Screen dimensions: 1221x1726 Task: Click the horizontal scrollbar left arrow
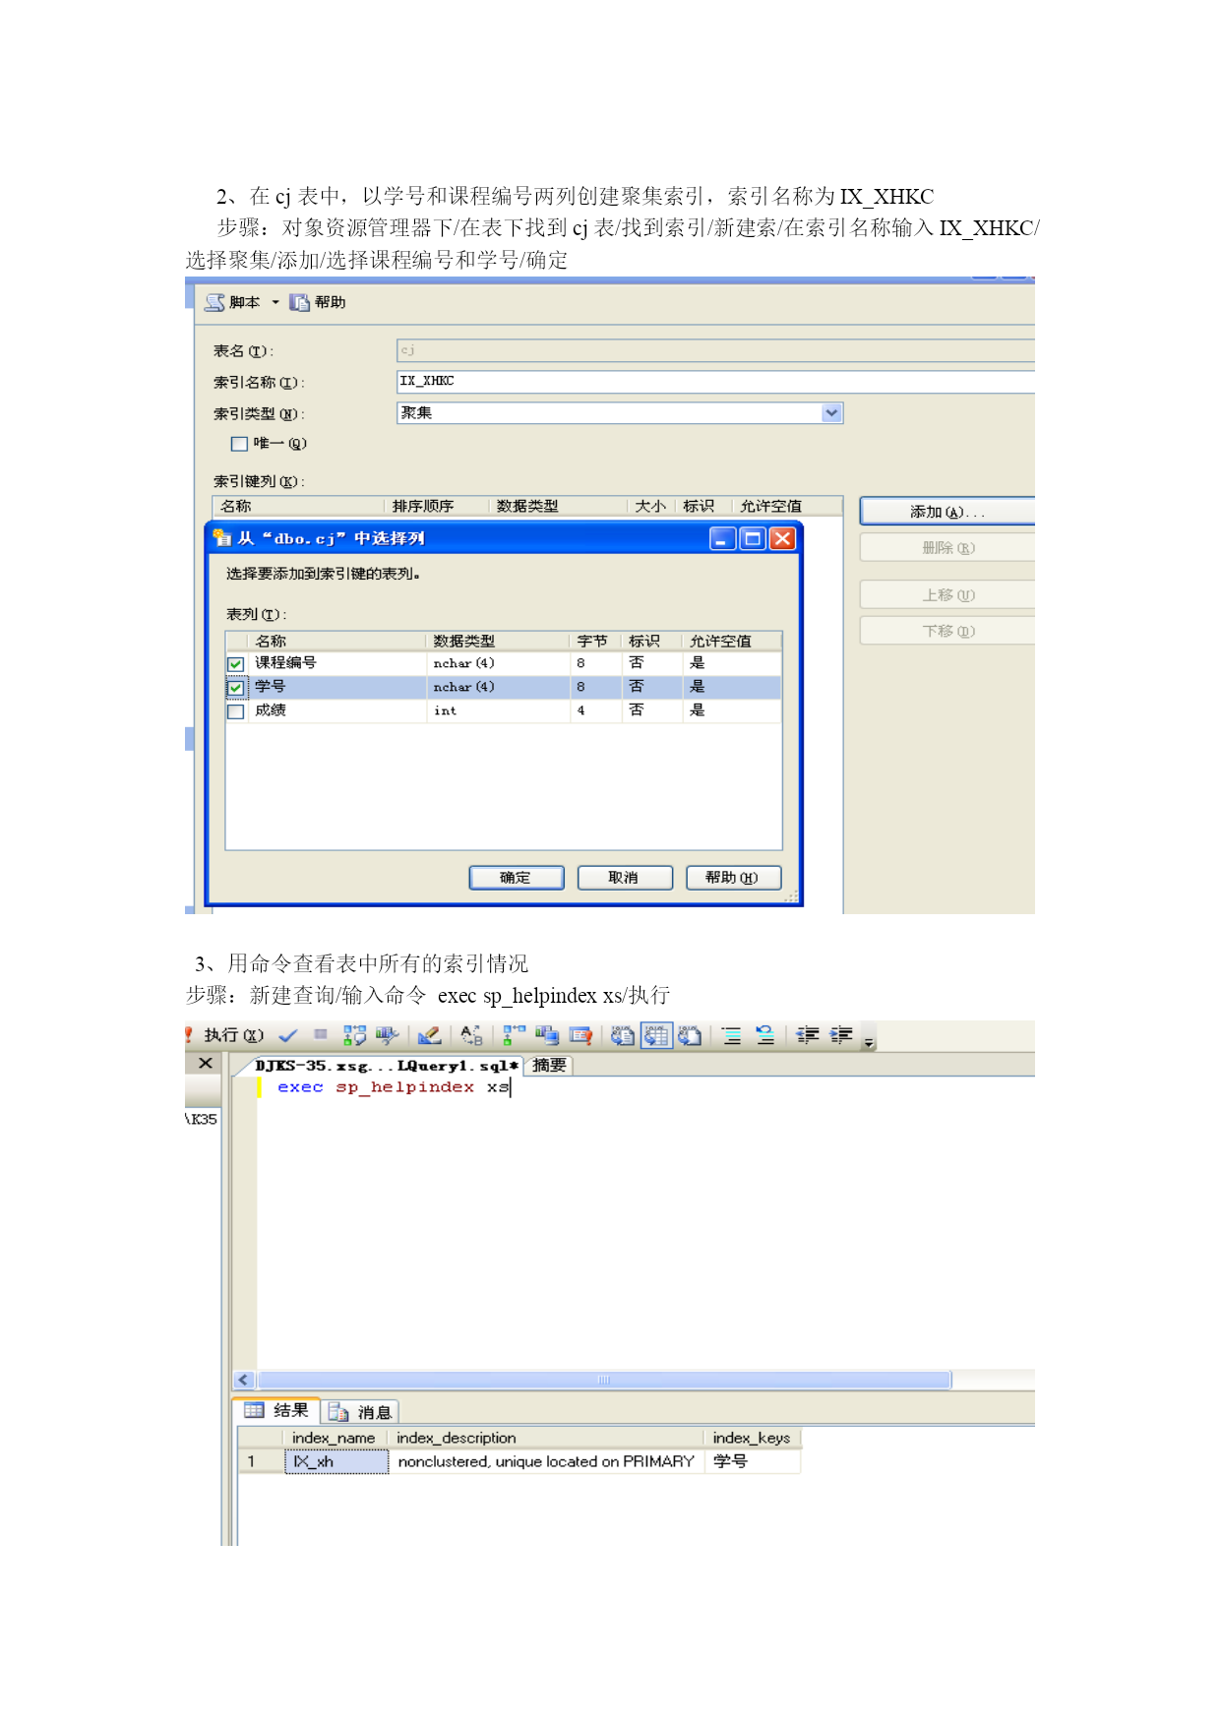[244, 1380]
